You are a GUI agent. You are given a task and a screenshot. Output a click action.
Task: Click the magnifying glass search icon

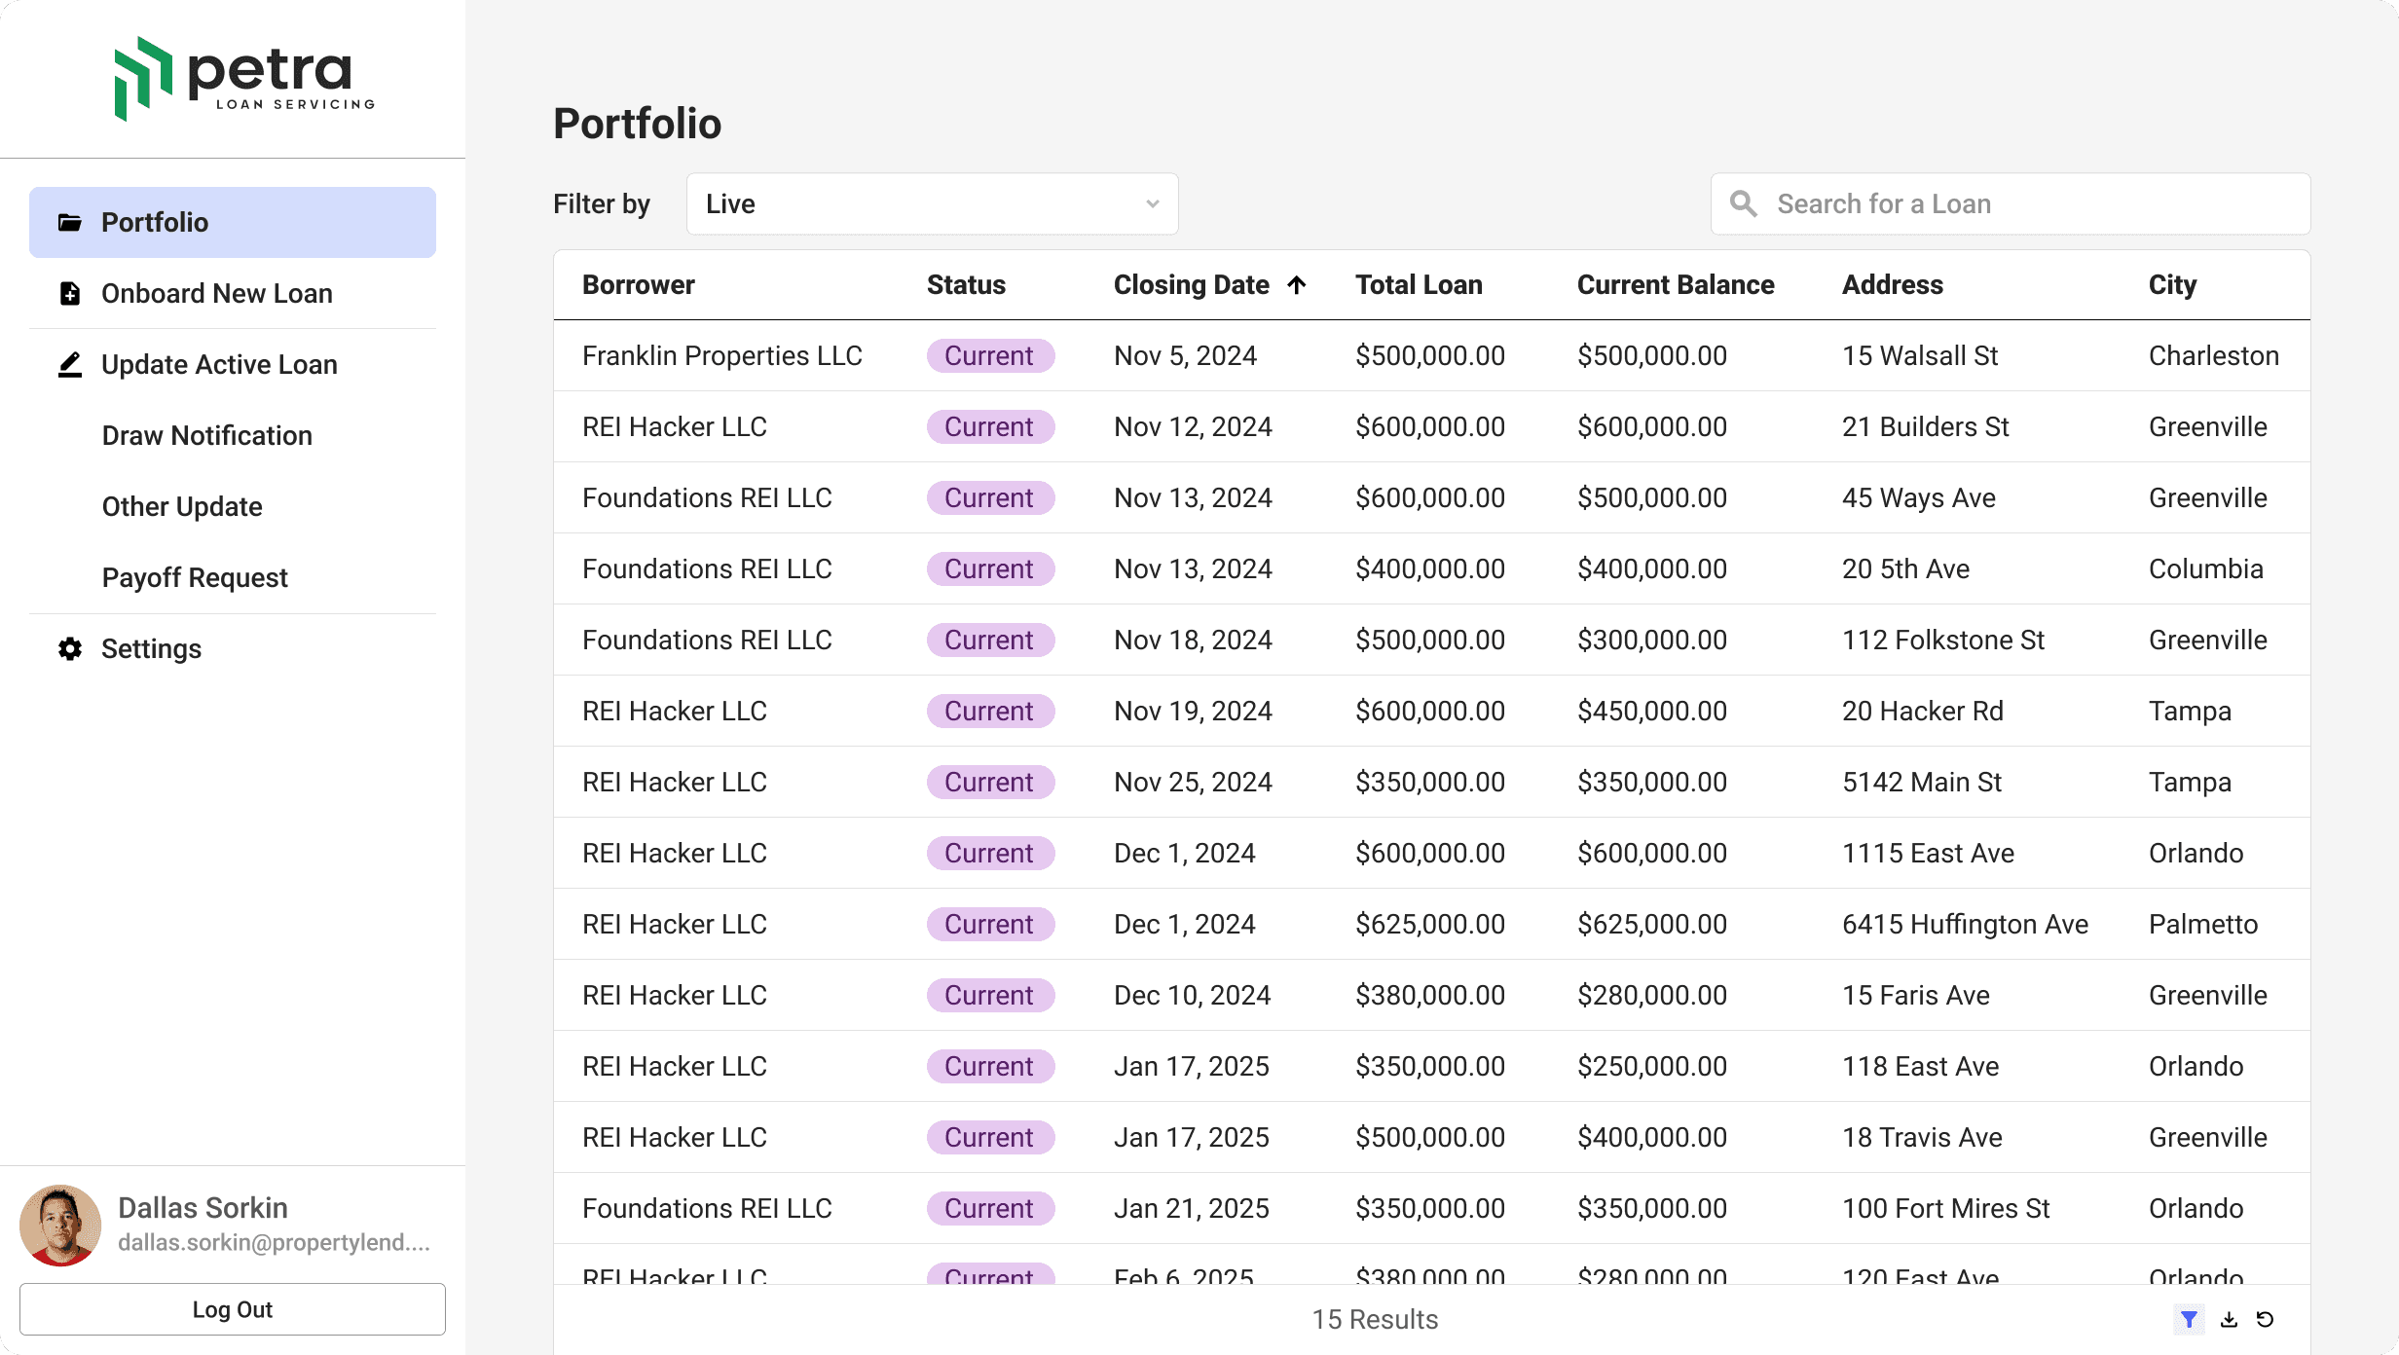(1743, 203)
